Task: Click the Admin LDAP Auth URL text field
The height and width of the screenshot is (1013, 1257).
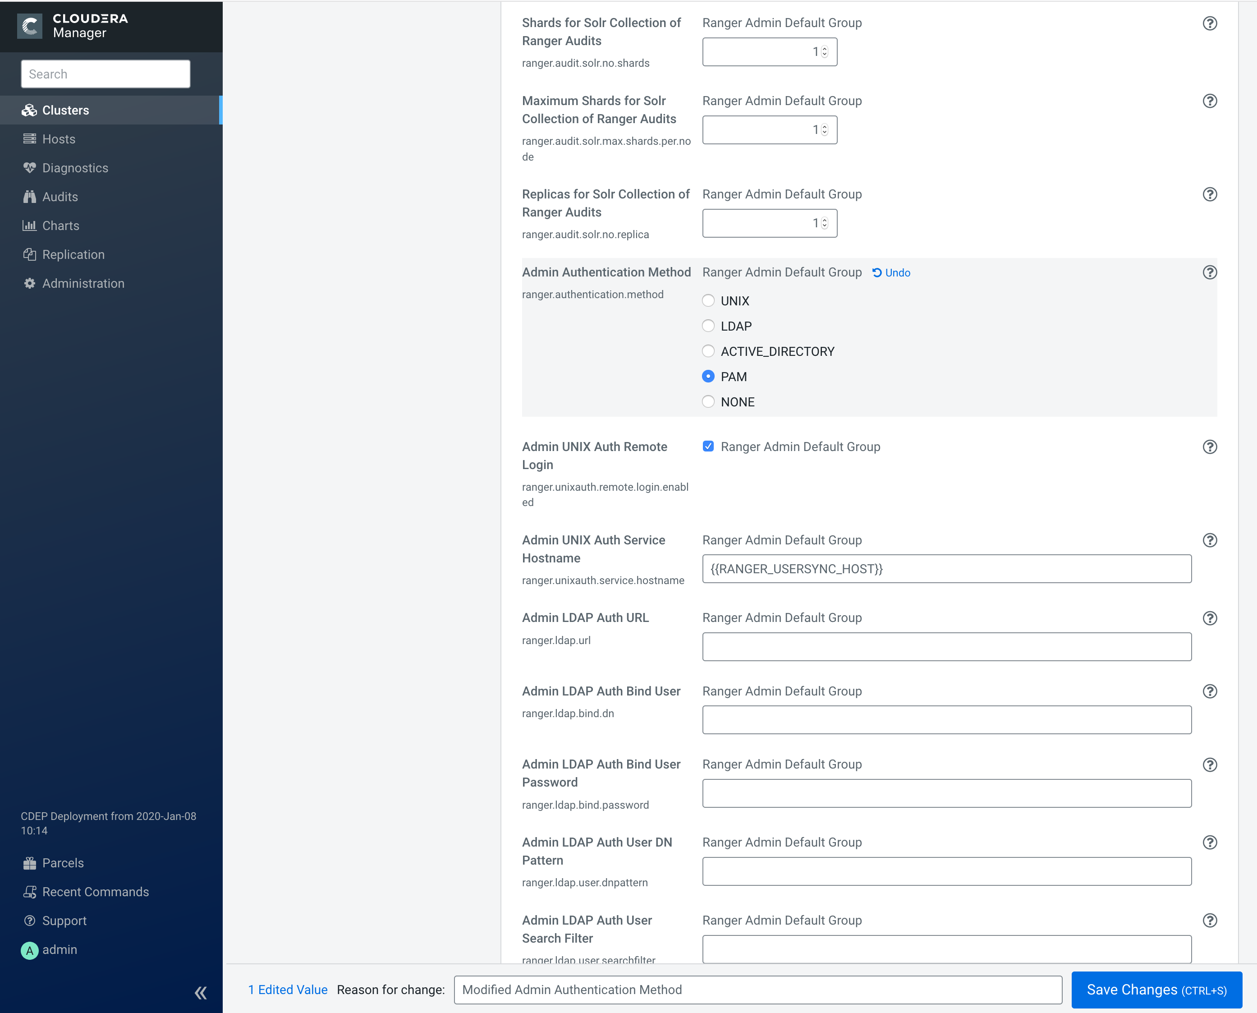Action: pos(946,647)
